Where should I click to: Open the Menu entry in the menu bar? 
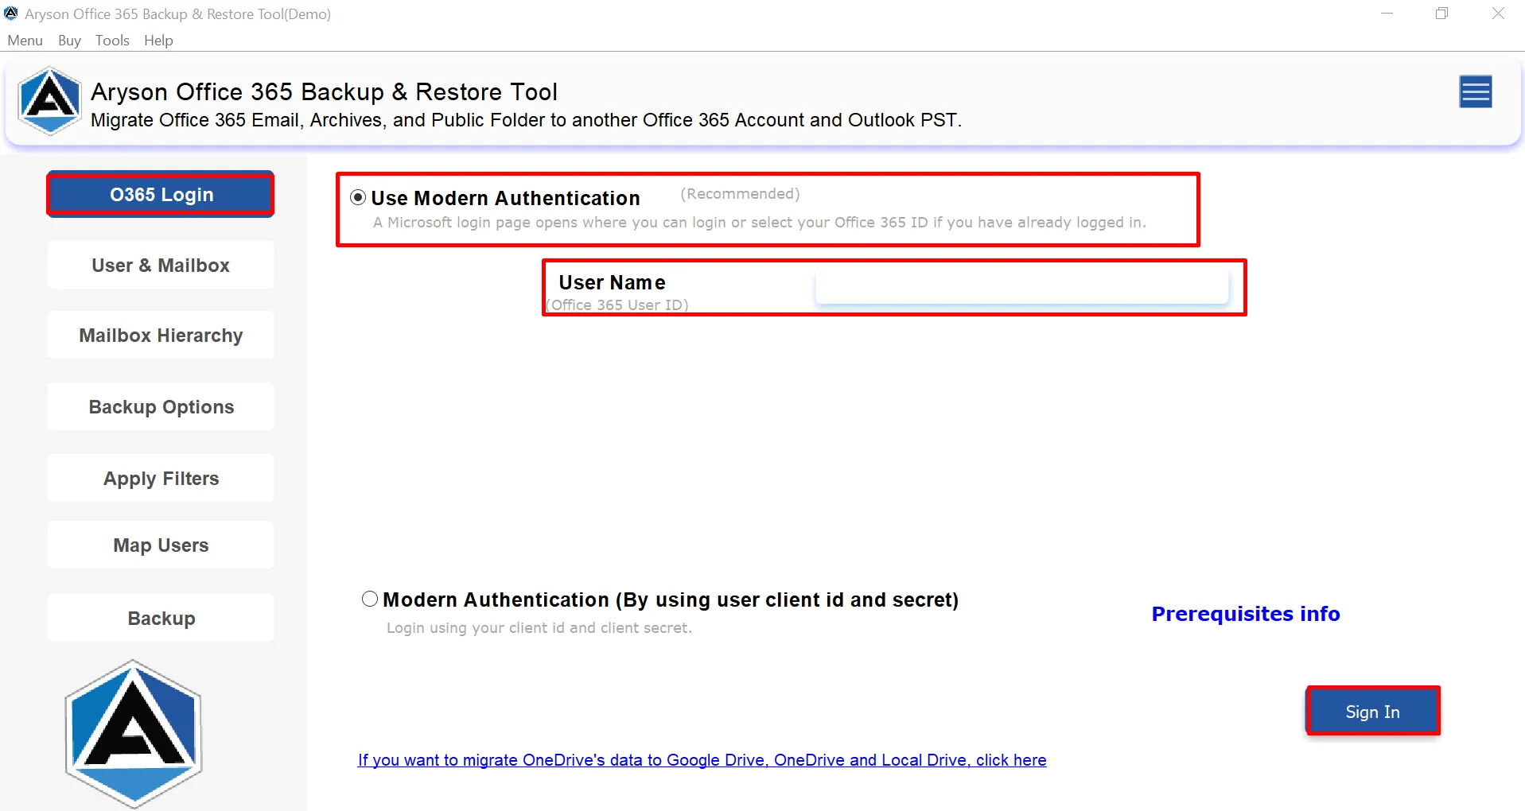pos(25,40)
